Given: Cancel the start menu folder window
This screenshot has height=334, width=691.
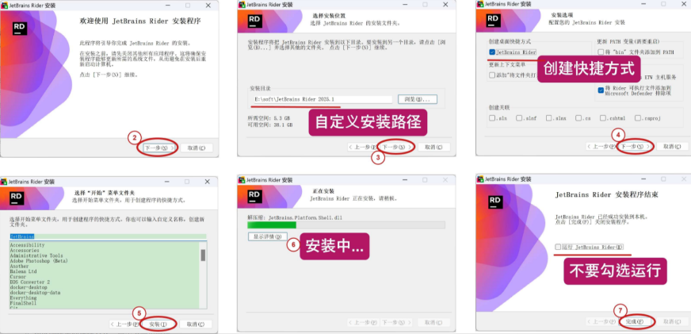Looking at the screenshot, I should [x=196, y=324].
